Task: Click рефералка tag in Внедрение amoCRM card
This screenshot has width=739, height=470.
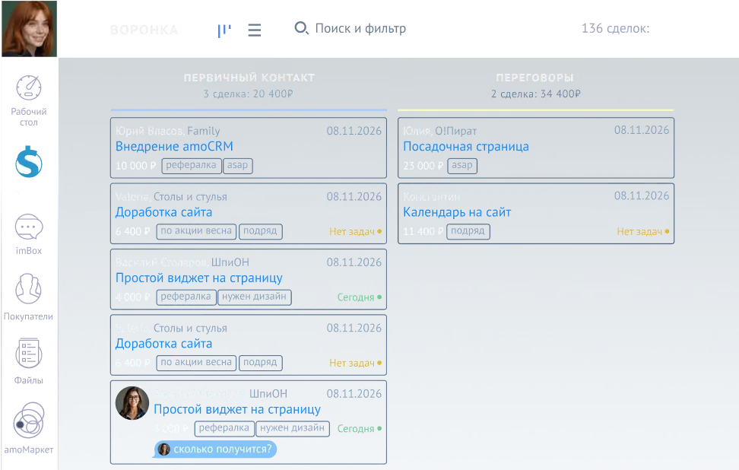Action: 192,166
